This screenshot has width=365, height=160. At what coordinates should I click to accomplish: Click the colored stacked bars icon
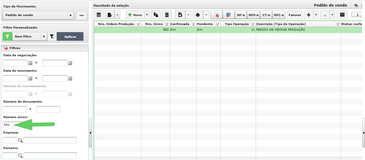[x=228, y=15]
